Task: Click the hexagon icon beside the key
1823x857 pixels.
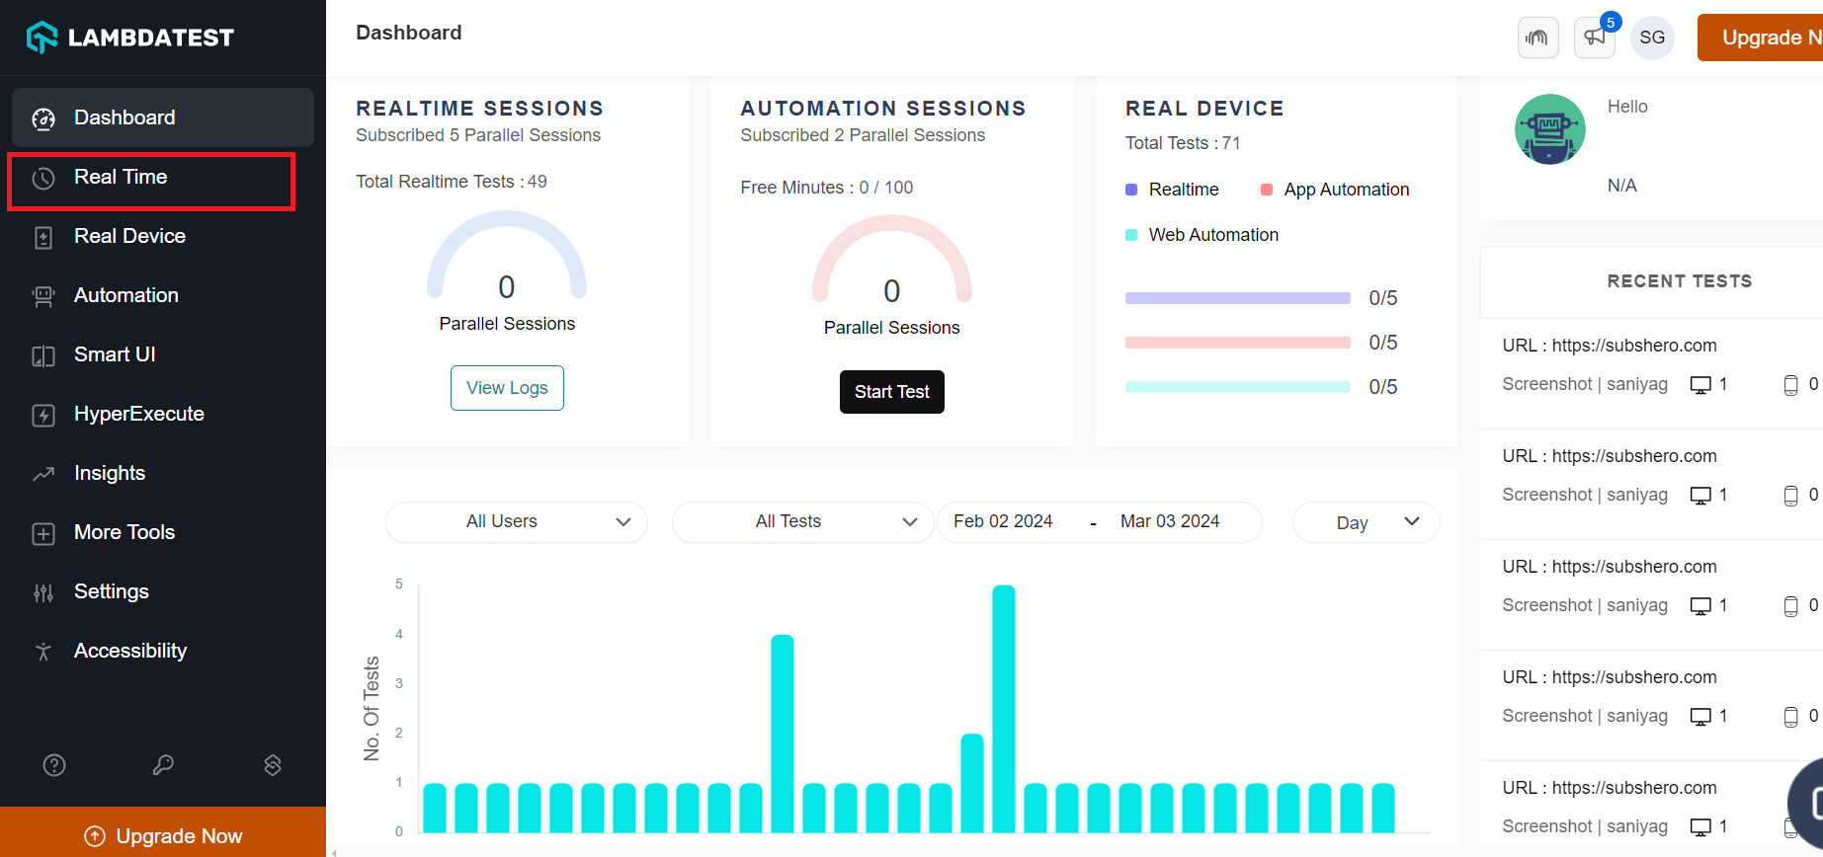Action: 273,765
